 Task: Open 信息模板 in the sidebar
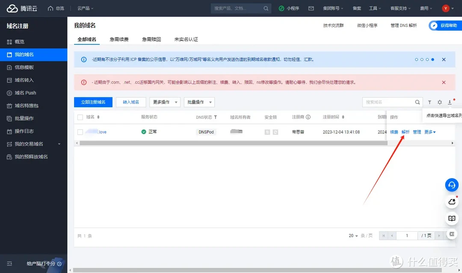coord(34,68)
